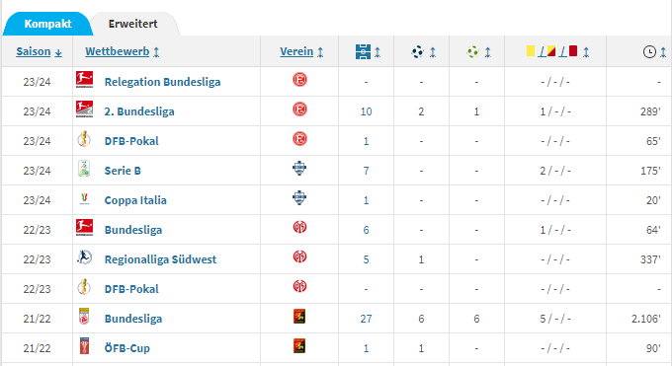Image resolution: width=672 pixels, height=366 pixels.
Task: Open club crest in ÖFB-Cup row
Action: (299, 346)
